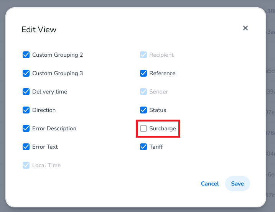Enable the Surcharge checkbox
The width and height of the screenshot is (275, 212).
143,128
